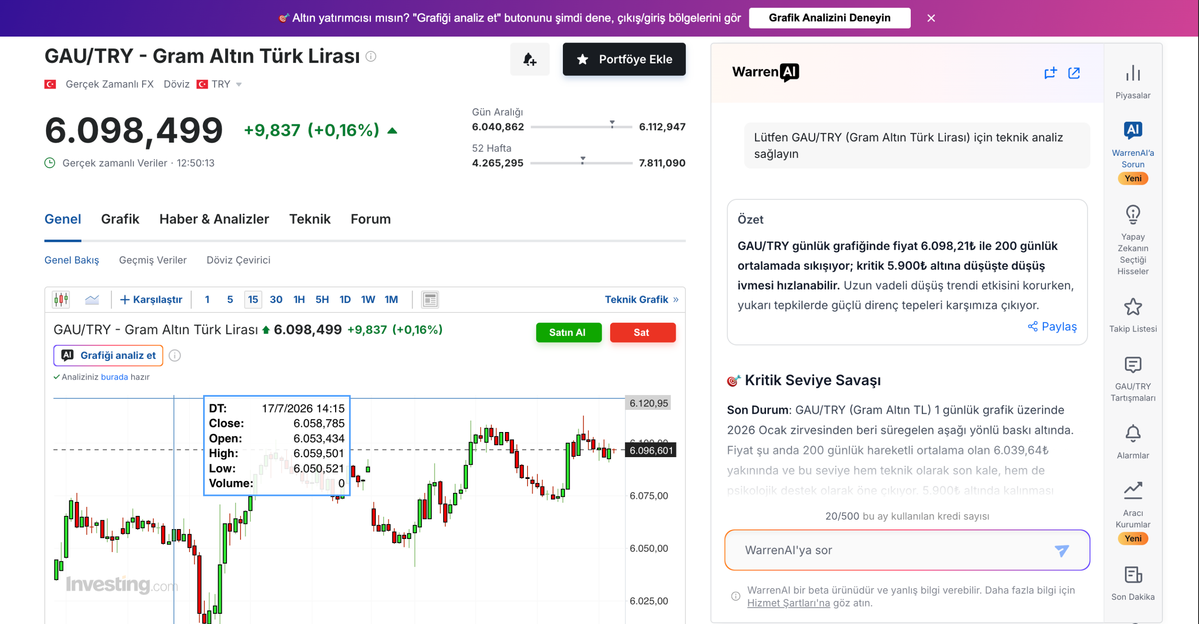This screenshot has height=624, width=1199.
Task: Open info icon next to Grafiği analiz et
Action: 175,356
